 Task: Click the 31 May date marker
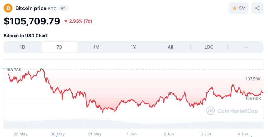point(95,134)
